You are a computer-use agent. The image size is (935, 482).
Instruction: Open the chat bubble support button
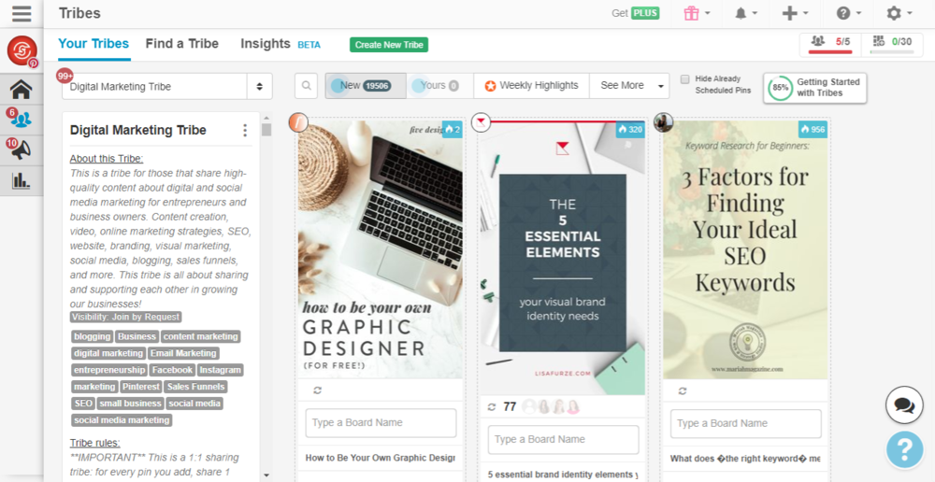coord(904,405)
